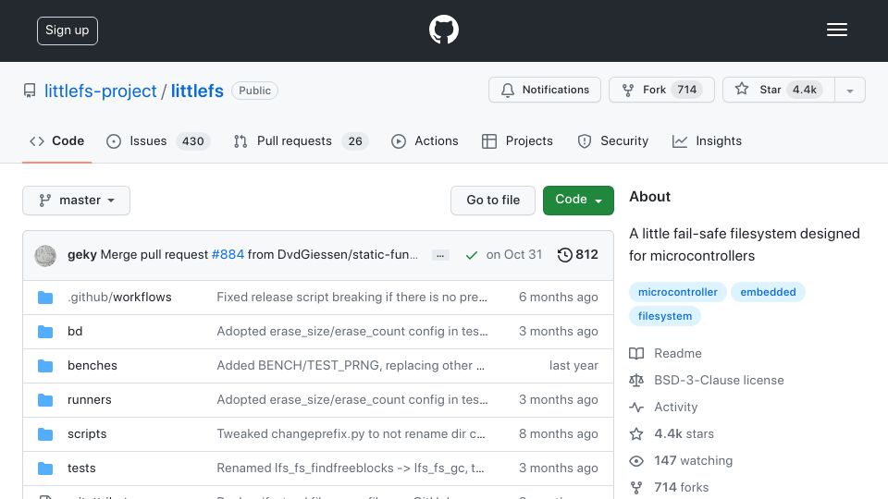Click the filesystem topic tag
Image resolution: width=888 pixels, height=499 pixels.
665,316
